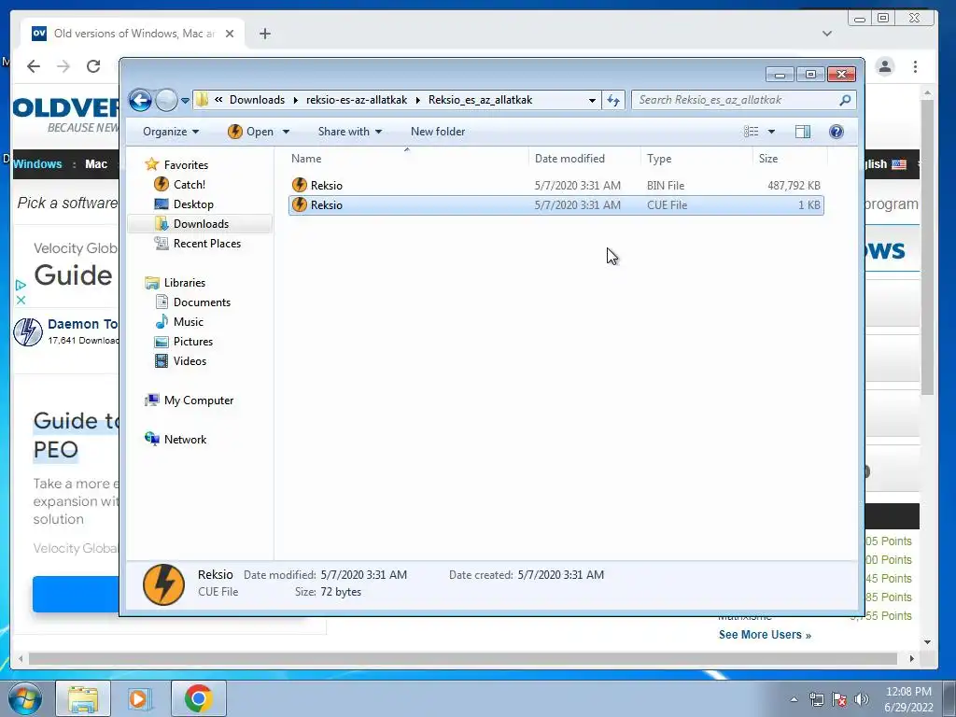956x717 pixels.
Task: Click the Chrome horizontal scrollbar
Action: 463,659
